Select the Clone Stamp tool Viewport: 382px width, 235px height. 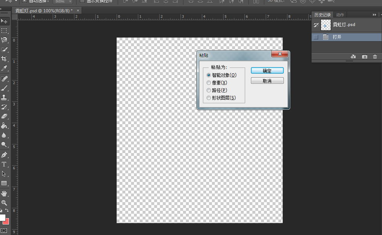pos(4,98)
